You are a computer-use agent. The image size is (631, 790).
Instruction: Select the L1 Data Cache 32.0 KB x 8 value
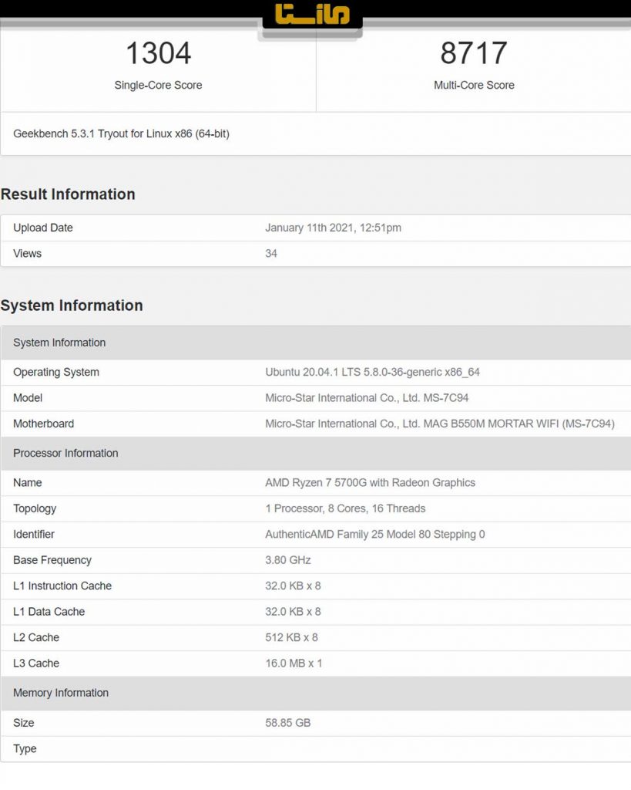[x=293, y=612]
